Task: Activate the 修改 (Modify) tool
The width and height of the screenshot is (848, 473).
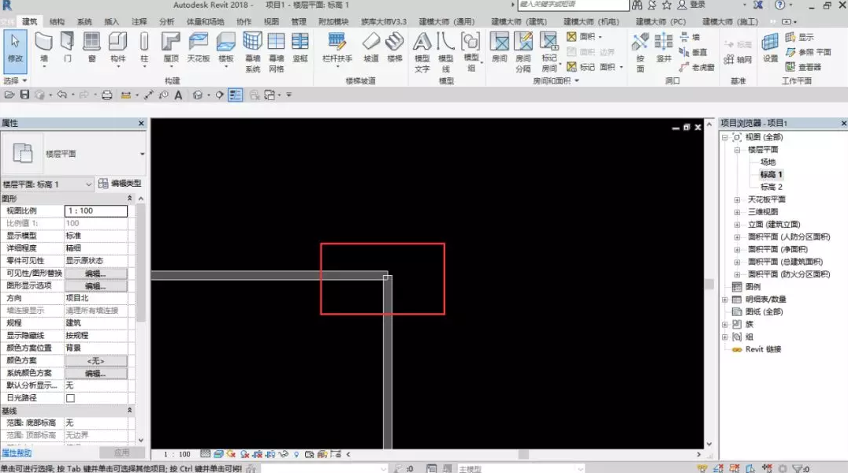Action: (x=15, y=52)
